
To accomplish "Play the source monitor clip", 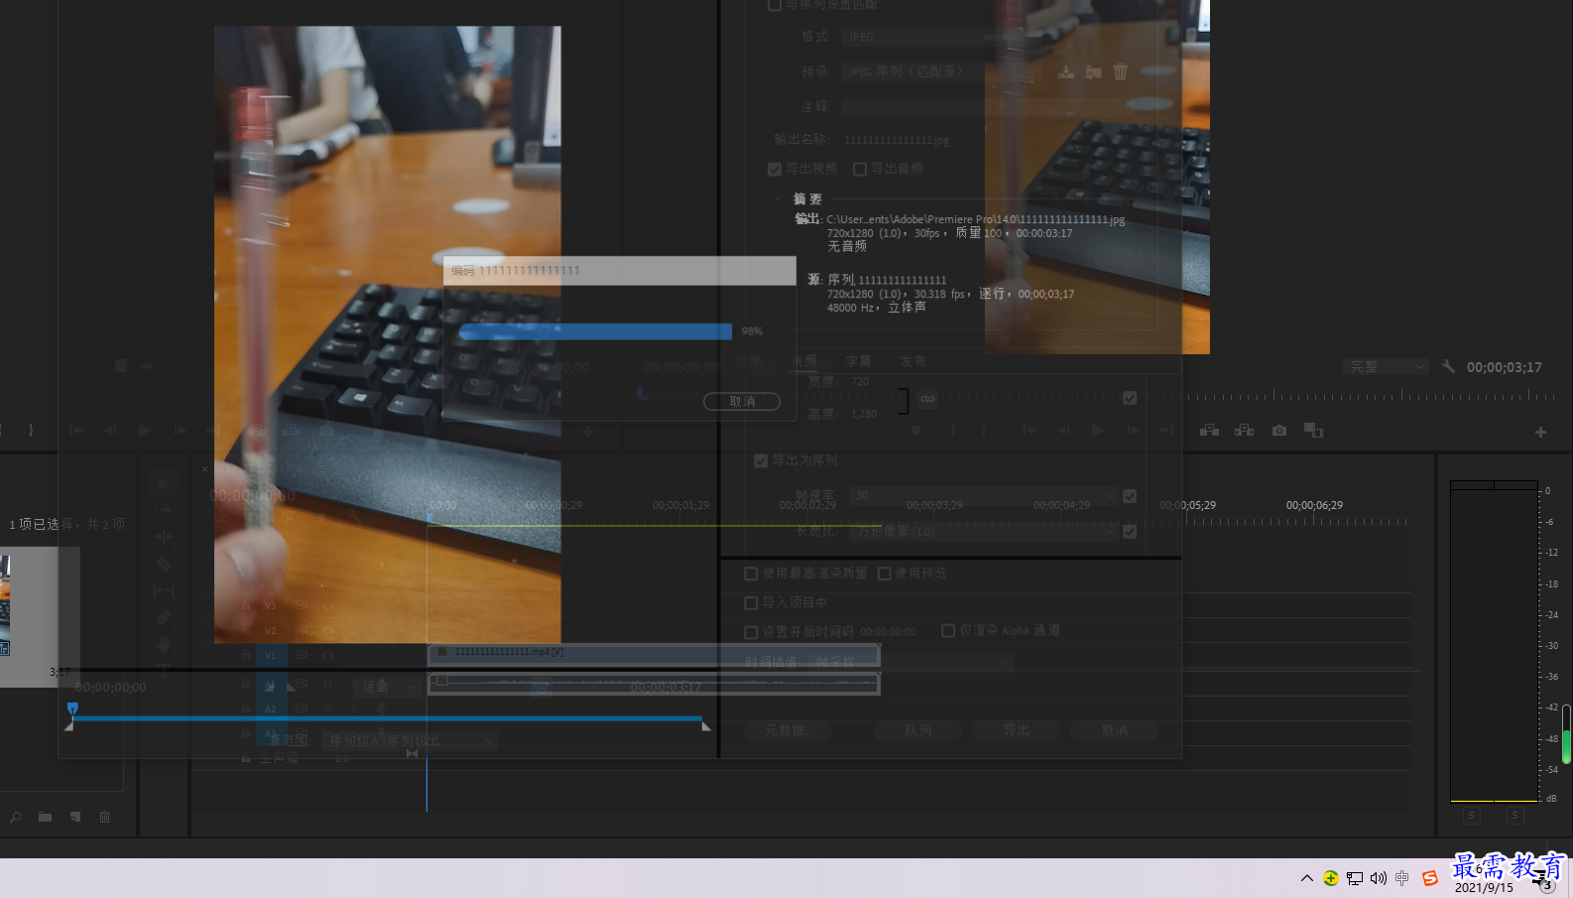I will point(145,431).
